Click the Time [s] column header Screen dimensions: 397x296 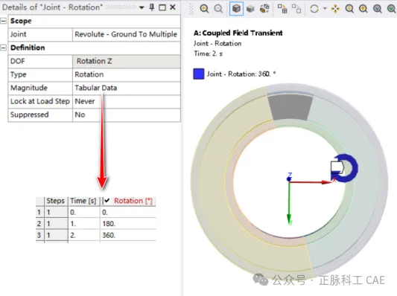tap(83, 201)
